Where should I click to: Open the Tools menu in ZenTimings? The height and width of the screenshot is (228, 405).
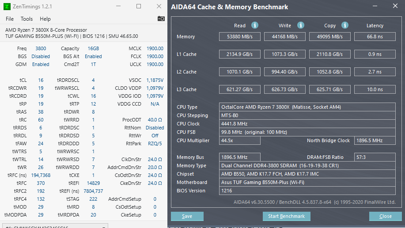[26, 19]
